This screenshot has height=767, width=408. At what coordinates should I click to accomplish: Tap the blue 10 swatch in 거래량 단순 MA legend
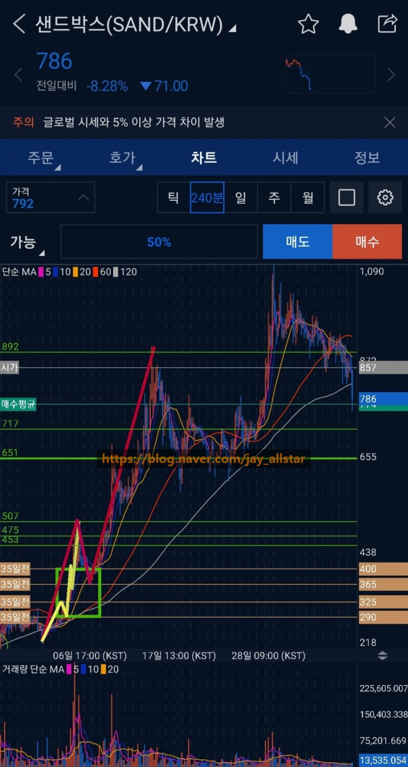83,669
